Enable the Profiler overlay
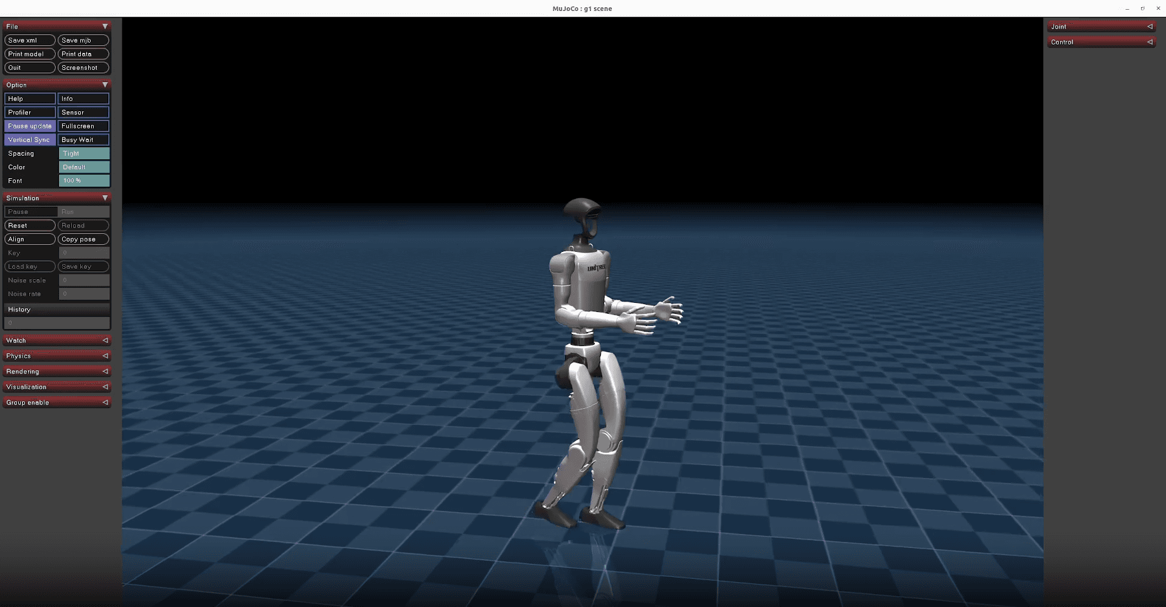This screenshot has width=1166, height=607. coord(30,113)
